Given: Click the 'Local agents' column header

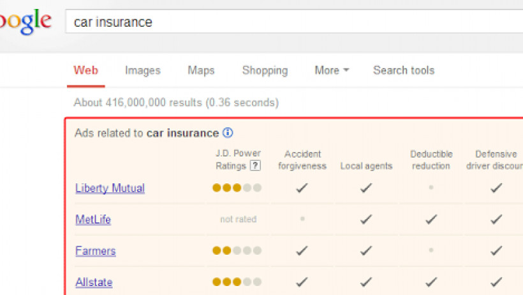Looking at the screenshot, I should 366,166.
